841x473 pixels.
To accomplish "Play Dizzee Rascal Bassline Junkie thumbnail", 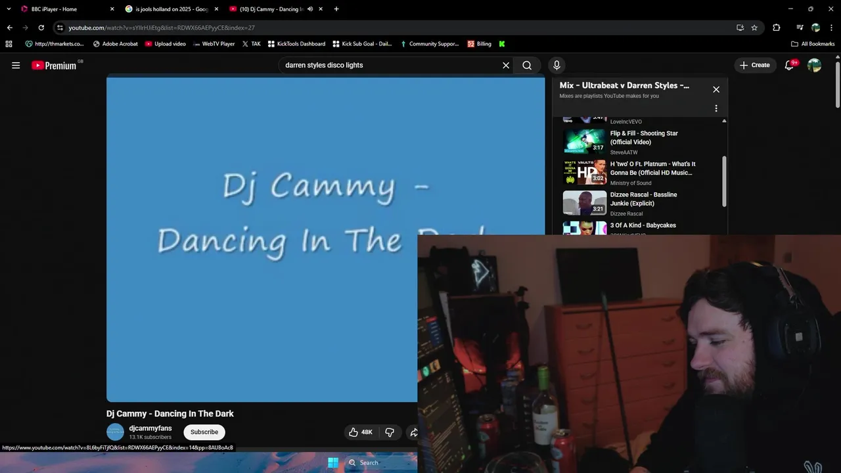I will (x=584, y=202).
